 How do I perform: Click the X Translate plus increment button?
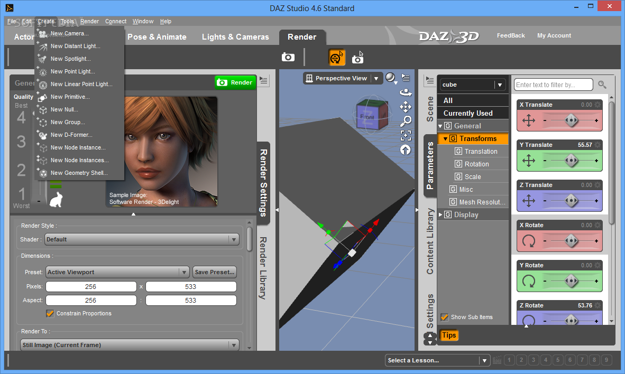[596, 120]
